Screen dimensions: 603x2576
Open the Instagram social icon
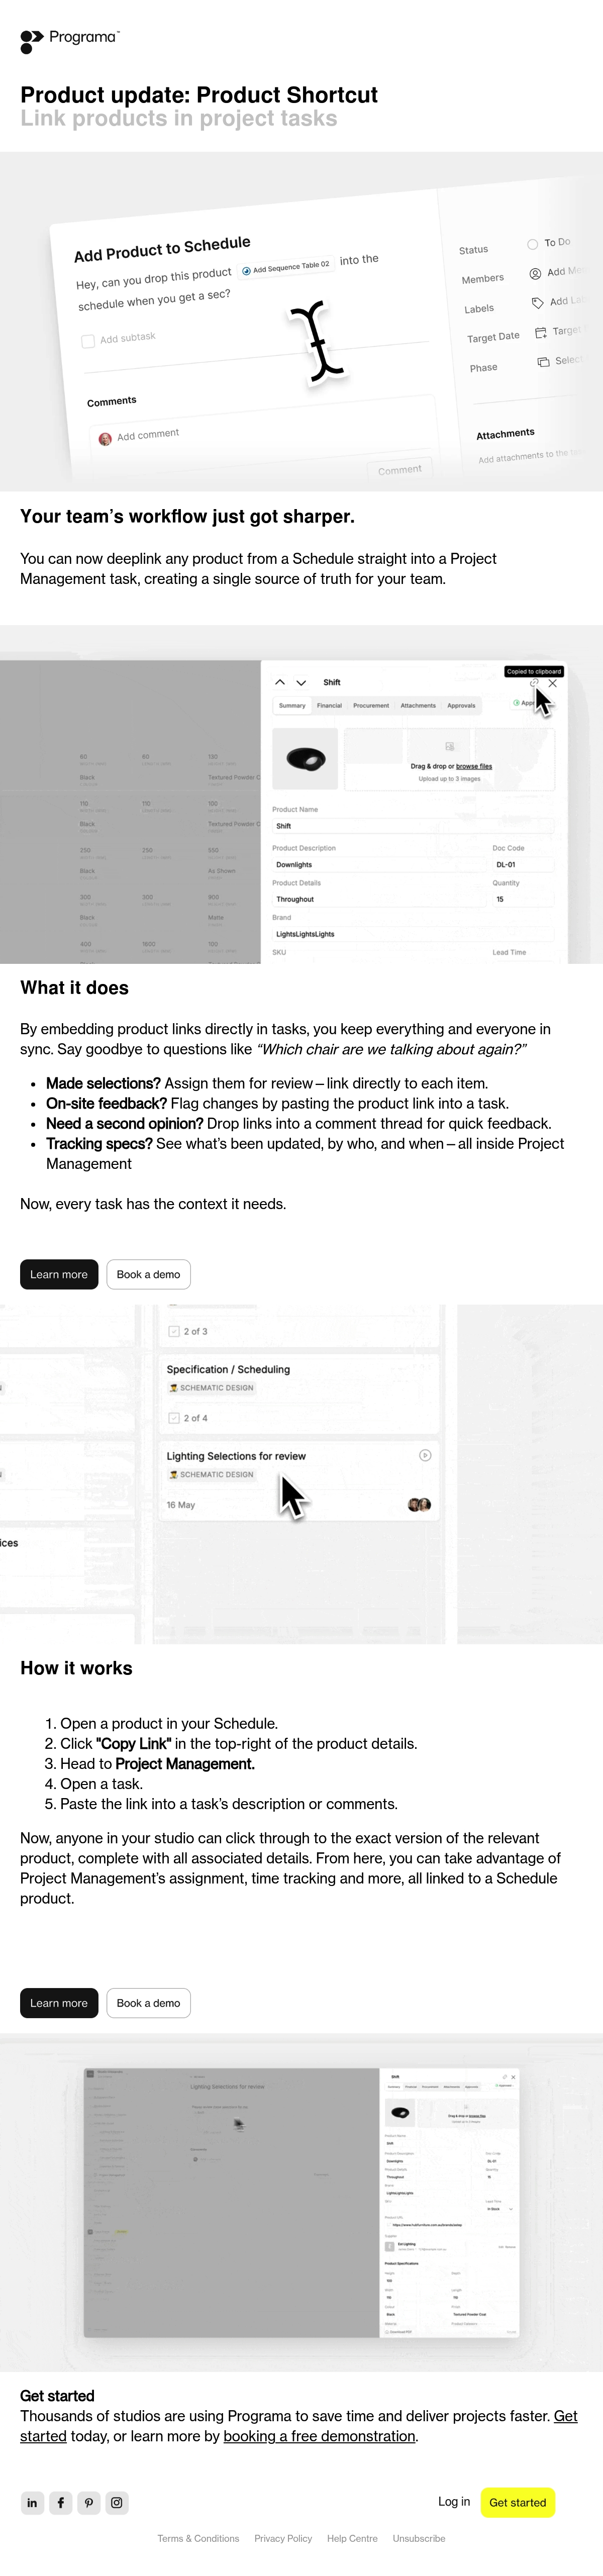pos(117,2502)
